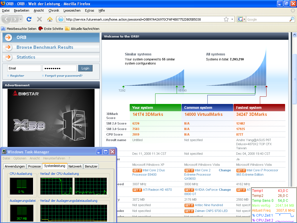Switch to Anwendungen tab in Task-Manager
This screenshot has height=223, width=297.
[x=15, y=166]
